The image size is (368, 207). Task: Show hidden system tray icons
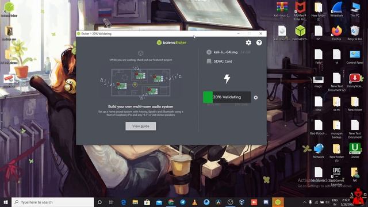tap(304, 202)
